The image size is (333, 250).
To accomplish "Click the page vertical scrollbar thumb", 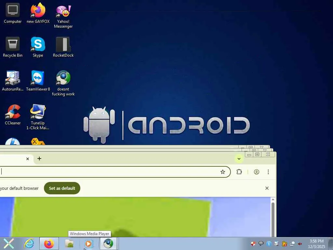I will [x=273, y=219].
